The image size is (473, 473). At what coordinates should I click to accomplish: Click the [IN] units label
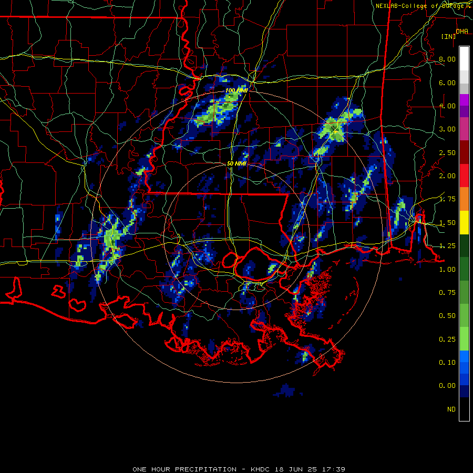(x=449, y=36)
